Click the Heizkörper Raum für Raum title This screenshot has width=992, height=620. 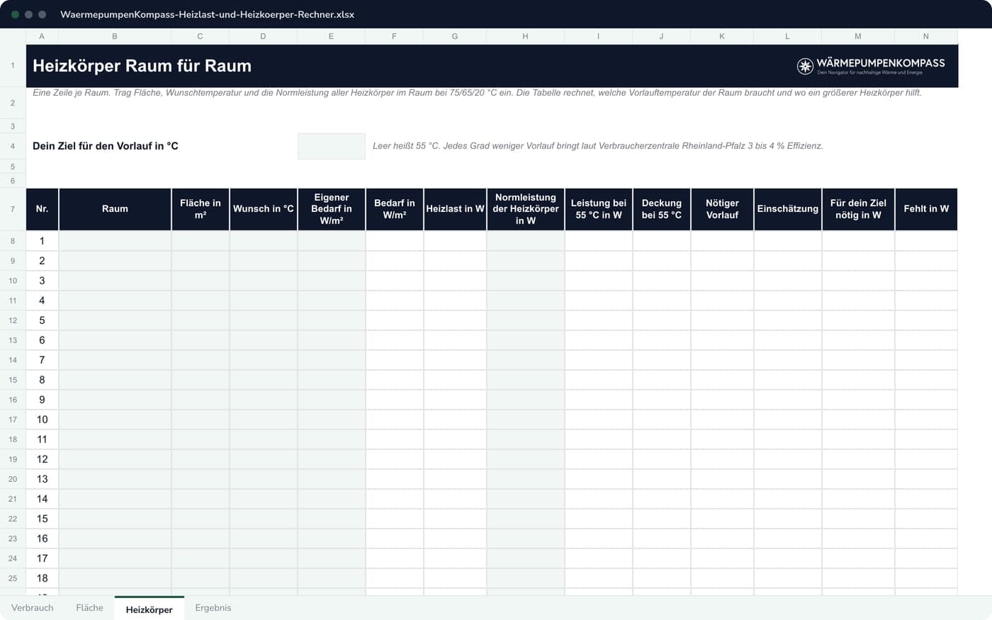142,66
